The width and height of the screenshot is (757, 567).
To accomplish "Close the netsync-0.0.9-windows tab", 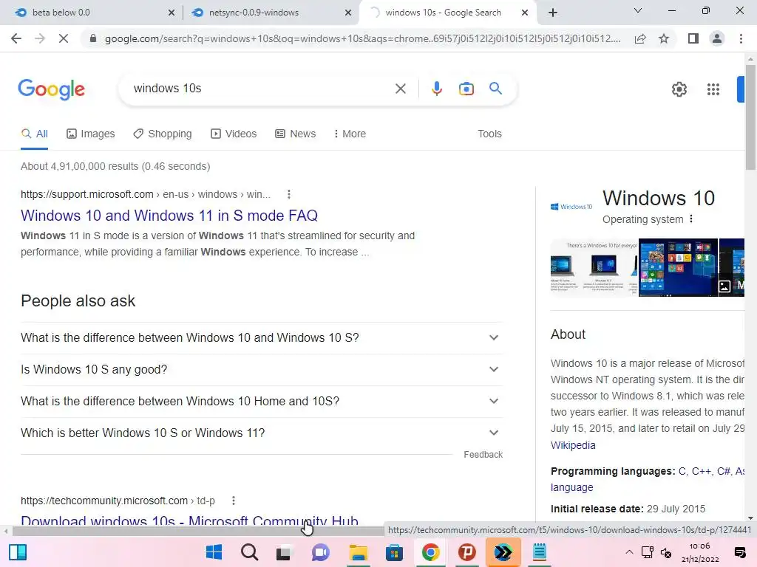I will click(x=348, y=13).
